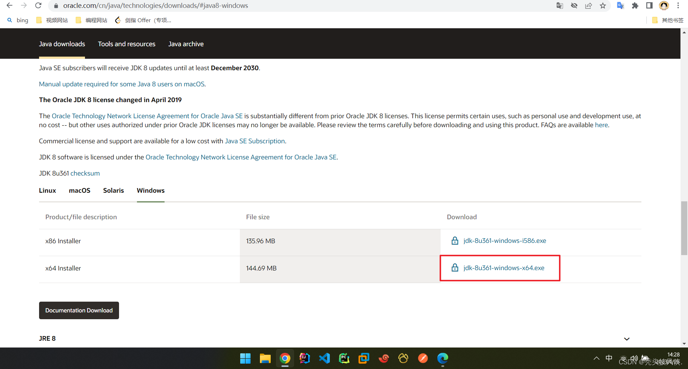
Task: Open the Chrome three-dot menu
Action: tap(678, 5)
